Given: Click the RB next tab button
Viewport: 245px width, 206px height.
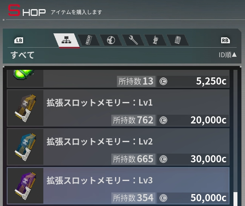Looking at the screenshot, I should pos(225,40).
